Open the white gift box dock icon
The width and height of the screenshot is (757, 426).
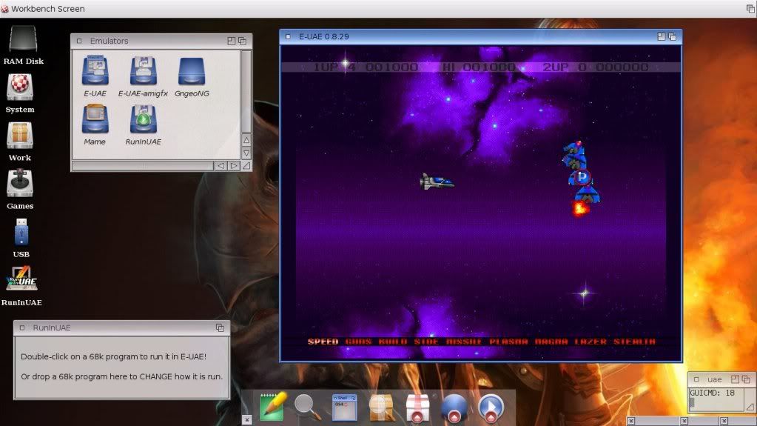click(x=417, y=408)
